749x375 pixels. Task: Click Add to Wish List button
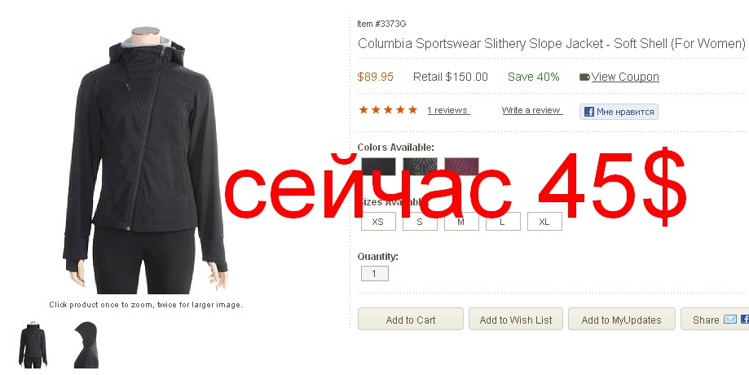click(515, 319)
